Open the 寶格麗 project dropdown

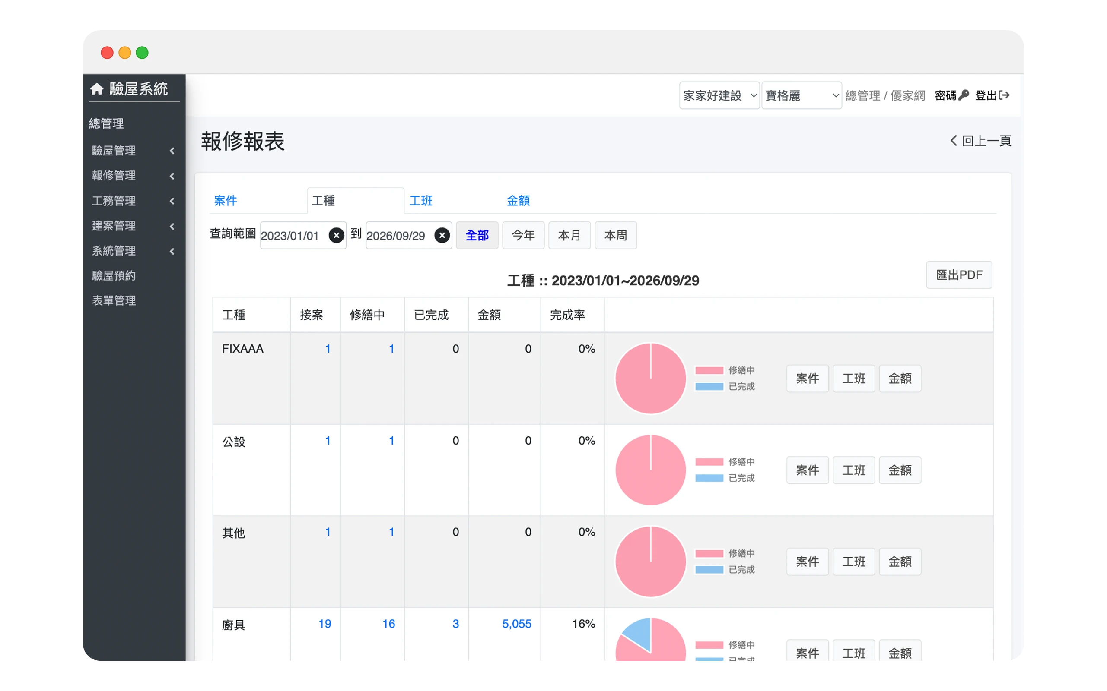(802, 95)
